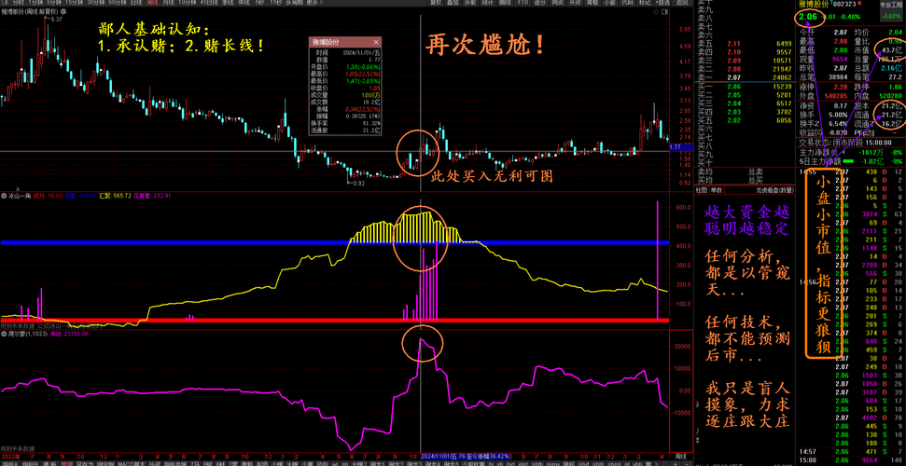The image size is (906, 466).
Task: Click the 专业工程 sector label
Action: [x=890, y=4]
